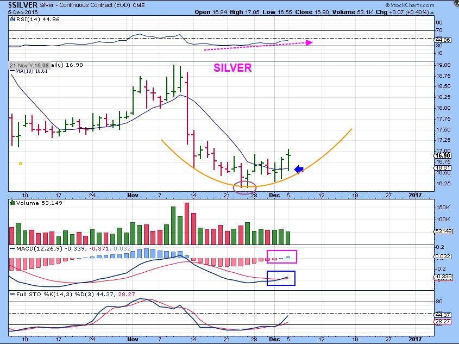The width and height of the screenshot is (459, 344).
Task: Click the 150K volume axis label
Action: (x=443, y=208)
